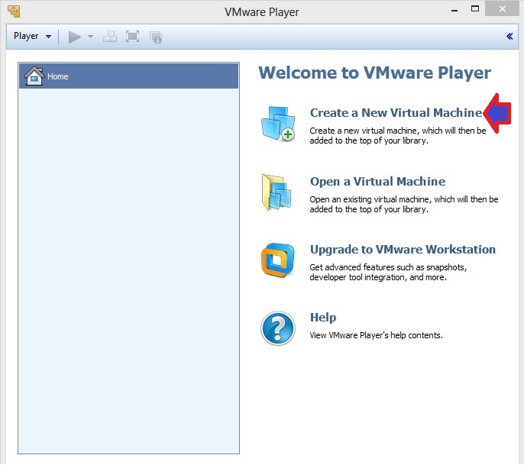Click the Help heading link
524x465 pixels.
point(323,318)
